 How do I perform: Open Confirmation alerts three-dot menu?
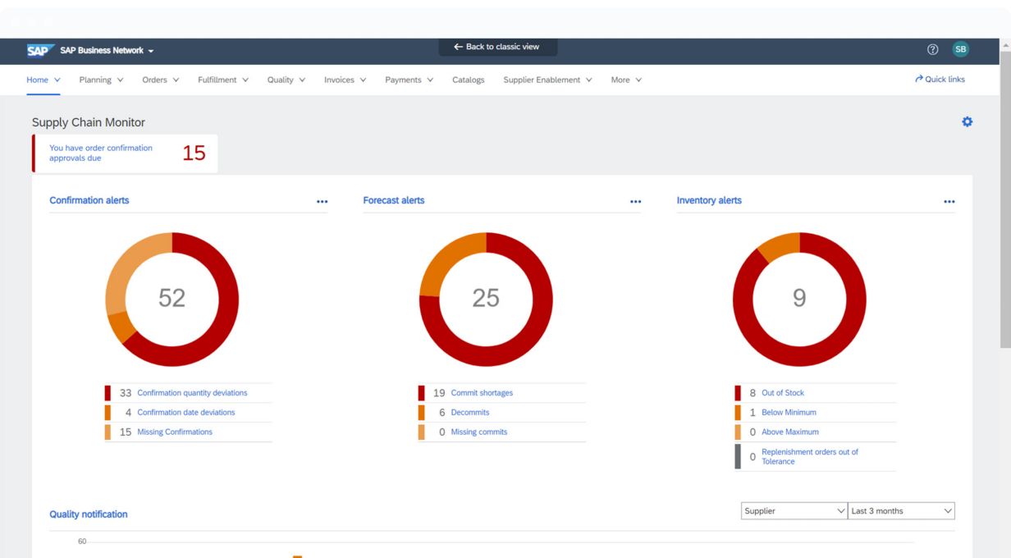click(322, 202)
